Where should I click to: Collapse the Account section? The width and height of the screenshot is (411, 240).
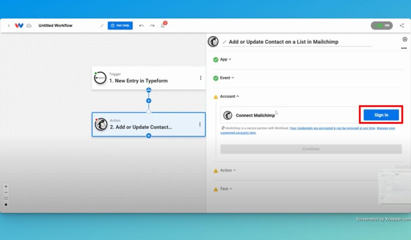click(229, 96)
